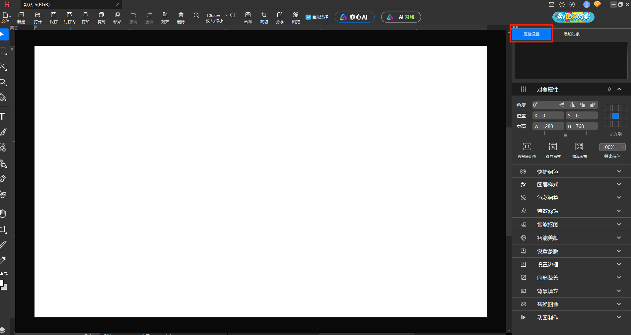Pin the 对象属性 panel
Image resolution: width=631 pixels, height=335 pixels.
(x=609, y=89)
